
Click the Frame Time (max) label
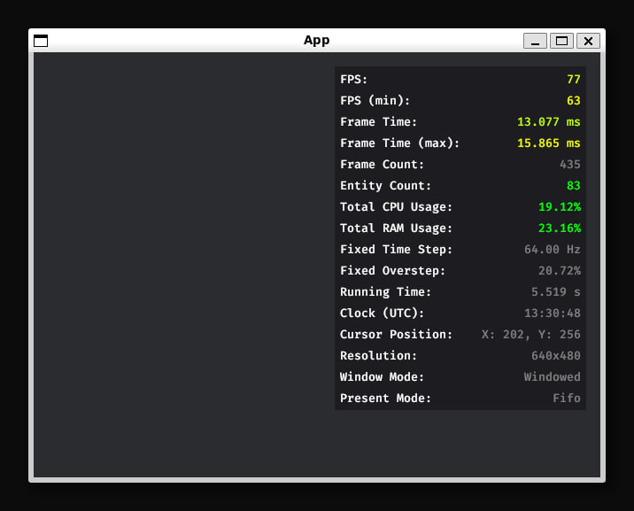click(399, 143)
